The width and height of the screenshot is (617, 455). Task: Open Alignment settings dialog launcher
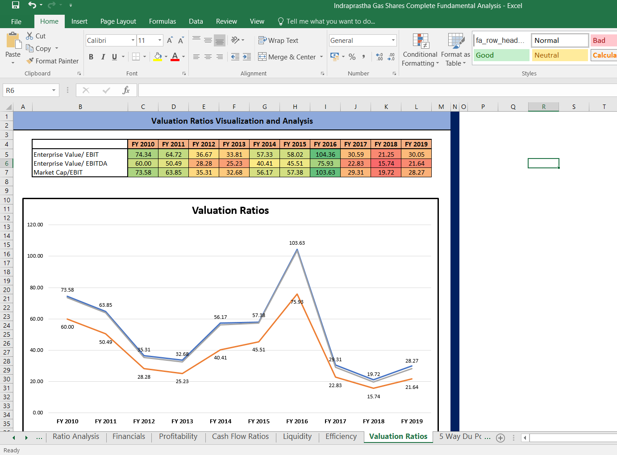pos(322,74)
